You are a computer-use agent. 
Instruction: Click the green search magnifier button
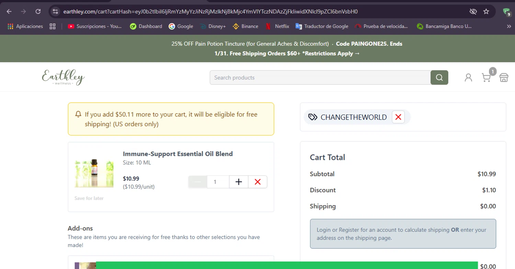(439, 78)
